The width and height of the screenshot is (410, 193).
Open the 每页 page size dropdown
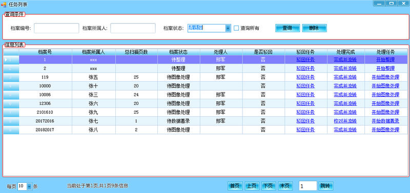29,186
